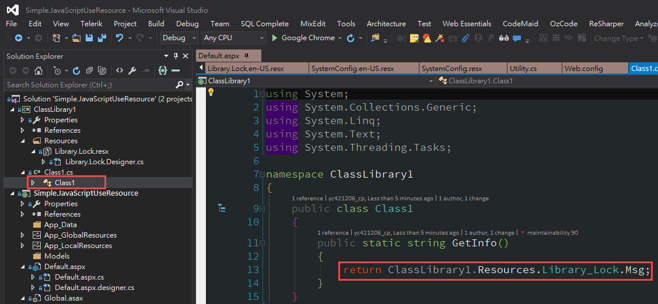
Task: Start debugging with green play arrow
Action: pyautogui.click(x=275, y=38)
